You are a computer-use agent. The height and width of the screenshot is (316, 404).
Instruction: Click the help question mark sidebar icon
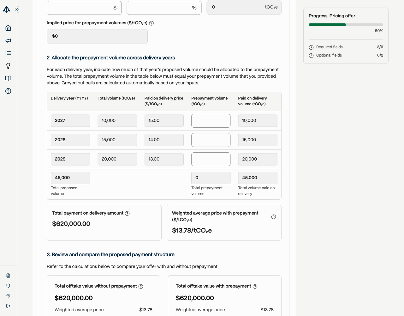[8, 91]
